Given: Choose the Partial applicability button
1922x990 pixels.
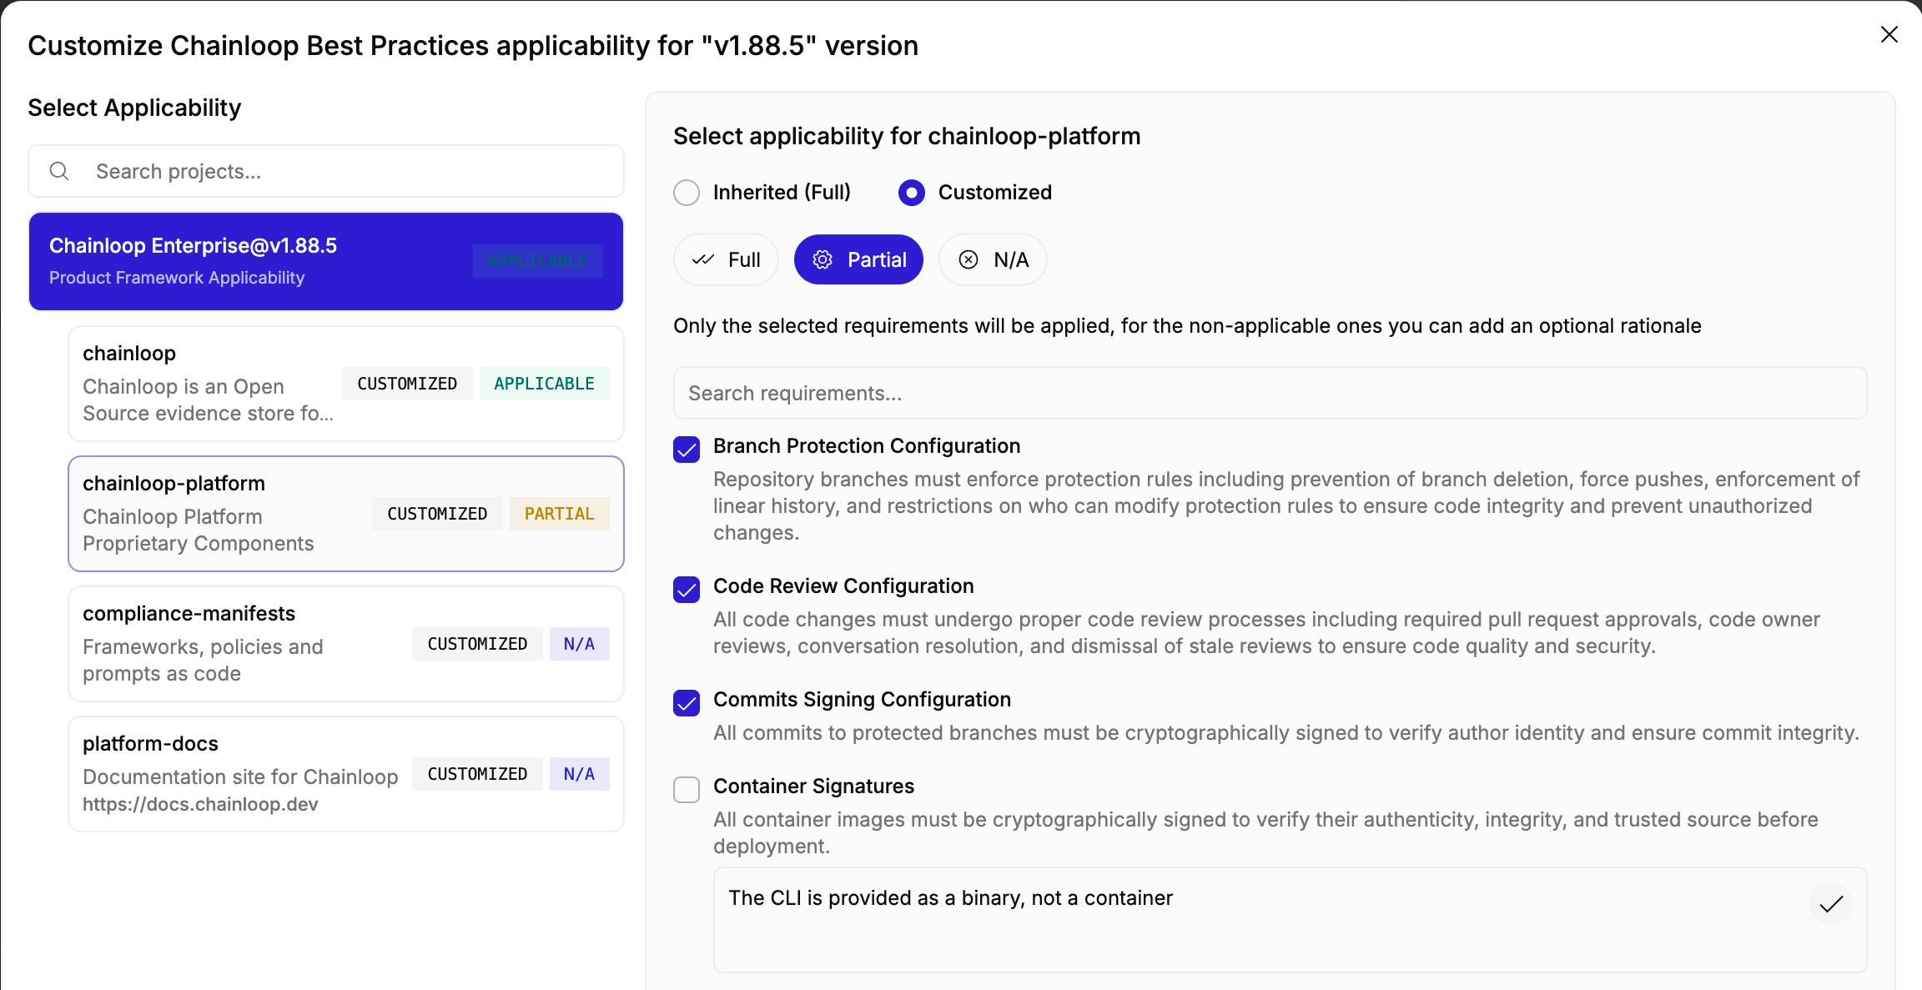Looking at the screenshot, I should (858, 260).
